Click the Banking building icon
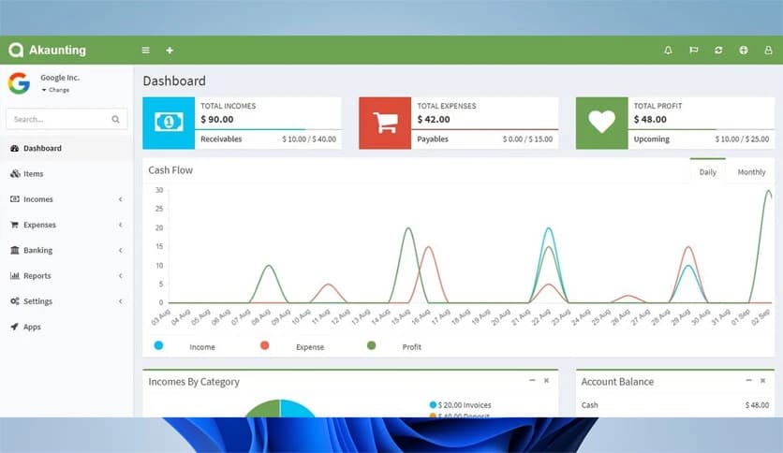 click(x=14, y=250)
